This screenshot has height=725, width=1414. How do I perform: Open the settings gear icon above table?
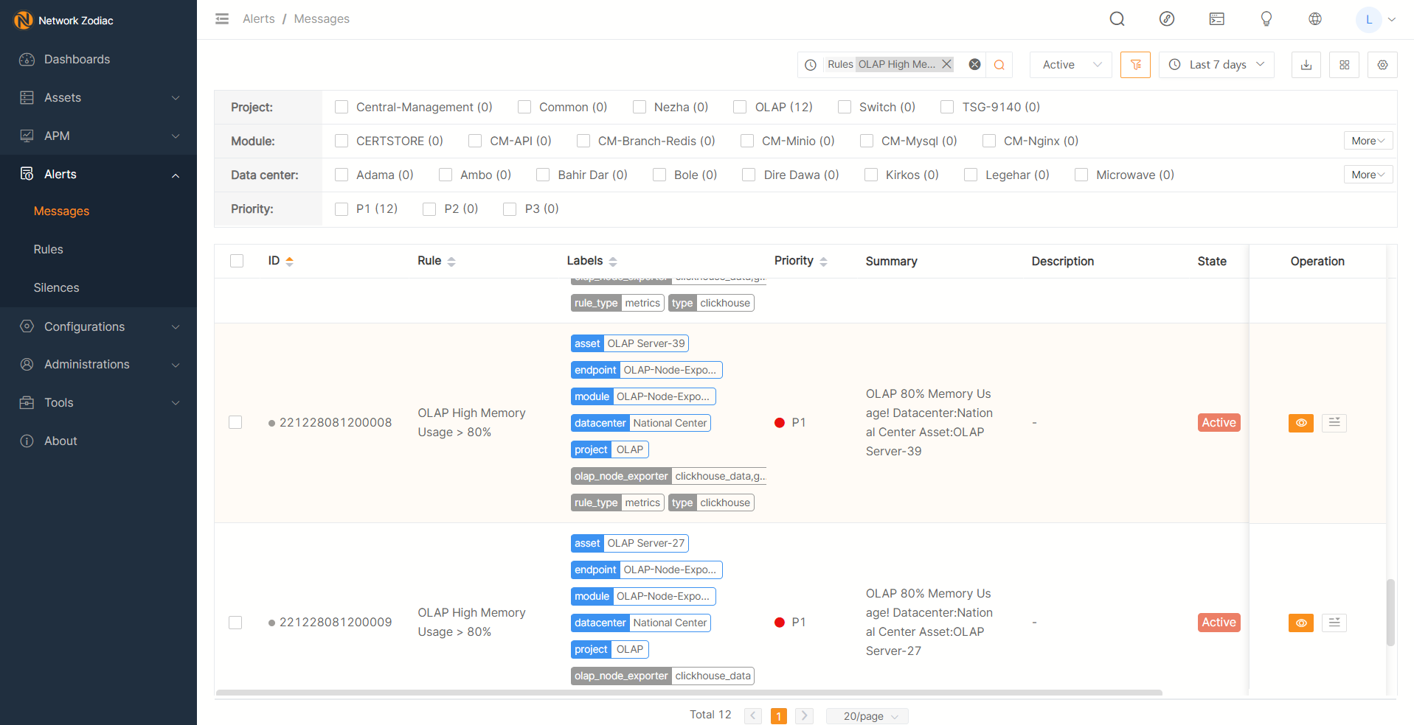[x=1382, y=65]
